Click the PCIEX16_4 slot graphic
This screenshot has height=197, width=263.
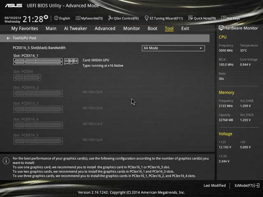click(x=38, y=125)
